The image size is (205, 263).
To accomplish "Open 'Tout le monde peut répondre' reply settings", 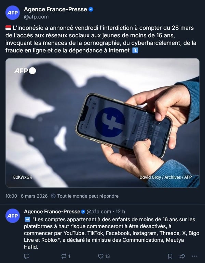I will point(88,196).
